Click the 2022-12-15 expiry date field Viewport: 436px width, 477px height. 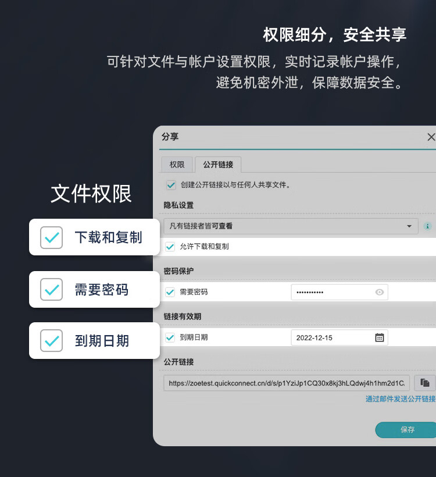coord(331,337)
